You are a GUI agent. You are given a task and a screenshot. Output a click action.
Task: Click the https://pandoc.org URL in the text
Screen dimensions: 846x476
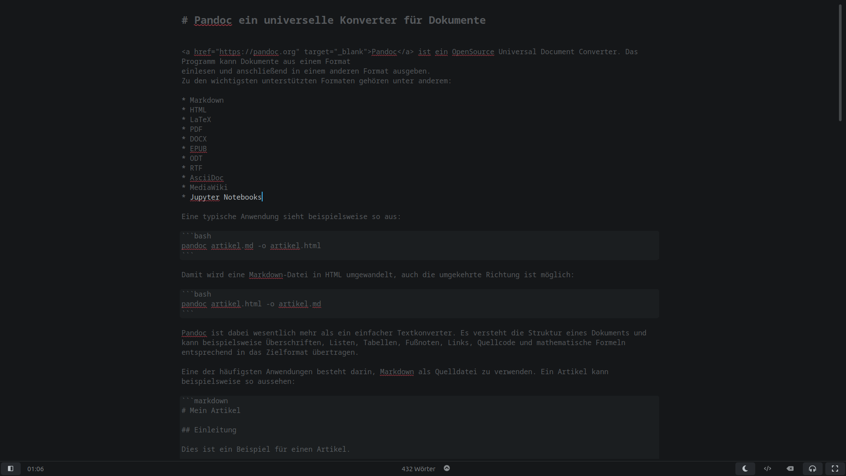click(257, 52)
